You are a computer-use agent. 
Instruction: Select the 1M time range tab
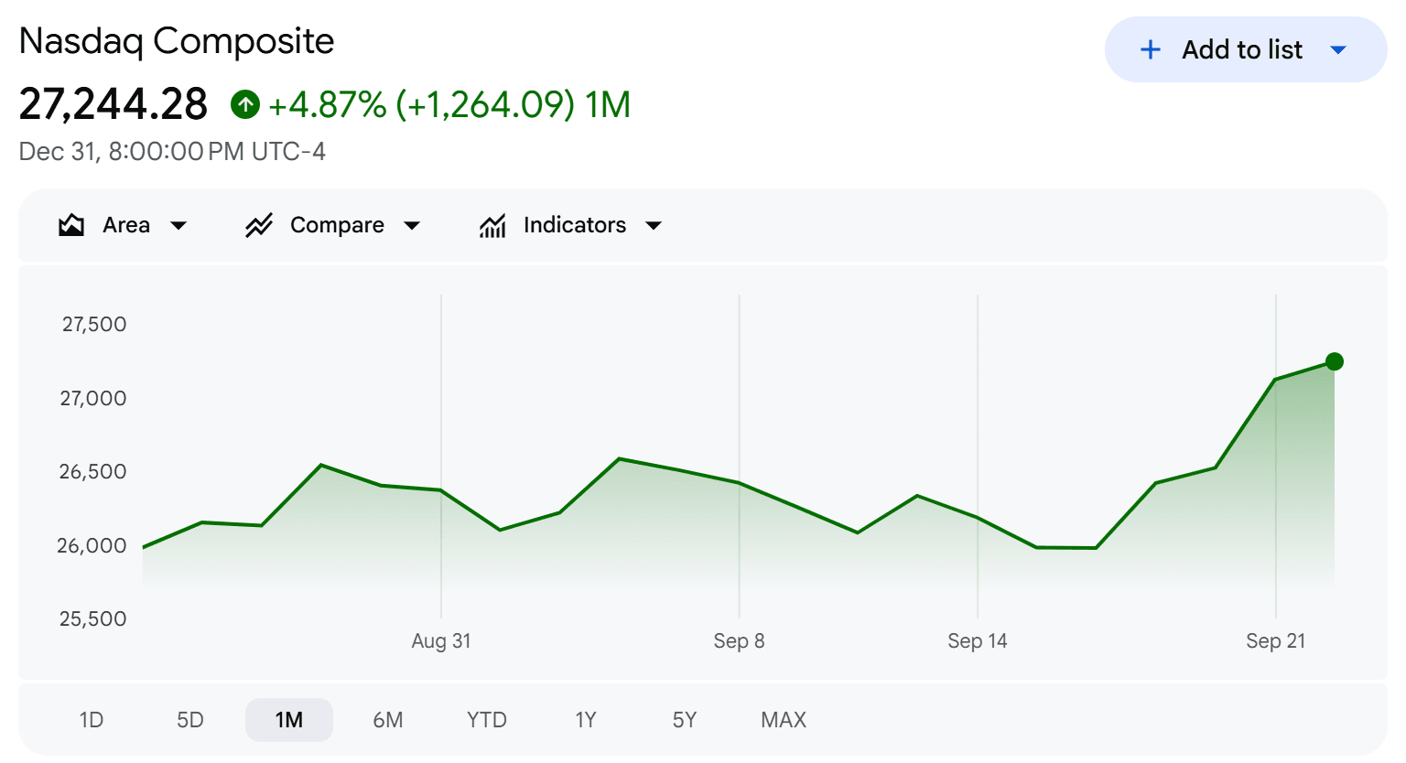point(289,720)
